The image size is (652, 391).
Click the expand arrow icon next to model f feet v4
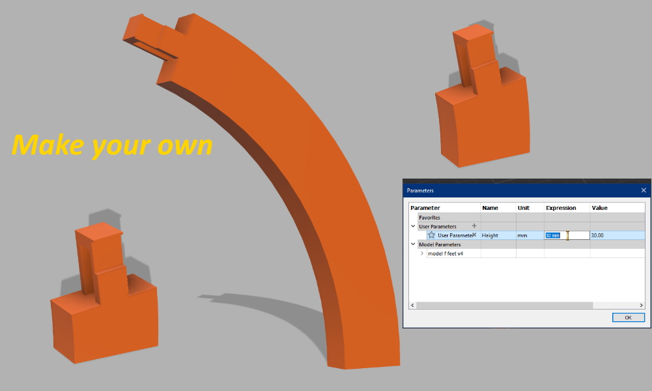(422, 253)
